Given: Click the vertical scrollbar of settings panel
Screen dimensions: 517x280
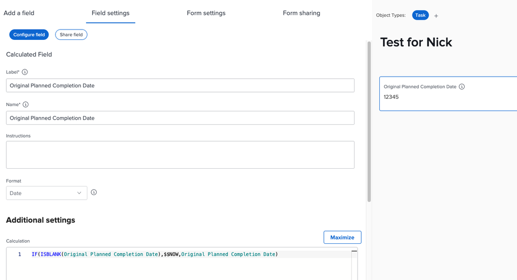Looking at the screenshot, I should click(x=369, y=122).
